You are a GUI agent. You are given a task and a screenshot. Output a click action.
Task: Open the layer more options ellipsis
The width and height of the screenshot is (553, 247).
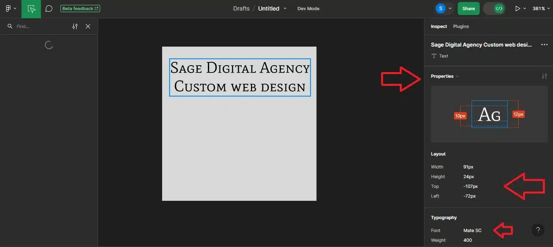click(x=544, y=45)
